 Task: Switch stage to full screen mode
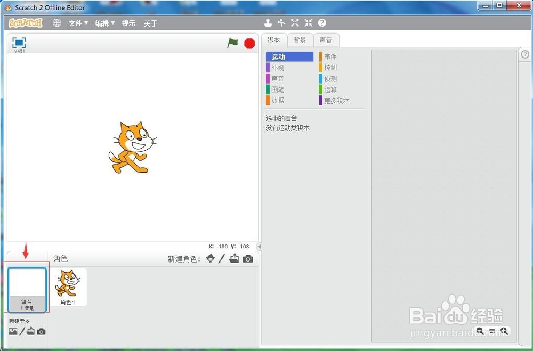[19, 43]
